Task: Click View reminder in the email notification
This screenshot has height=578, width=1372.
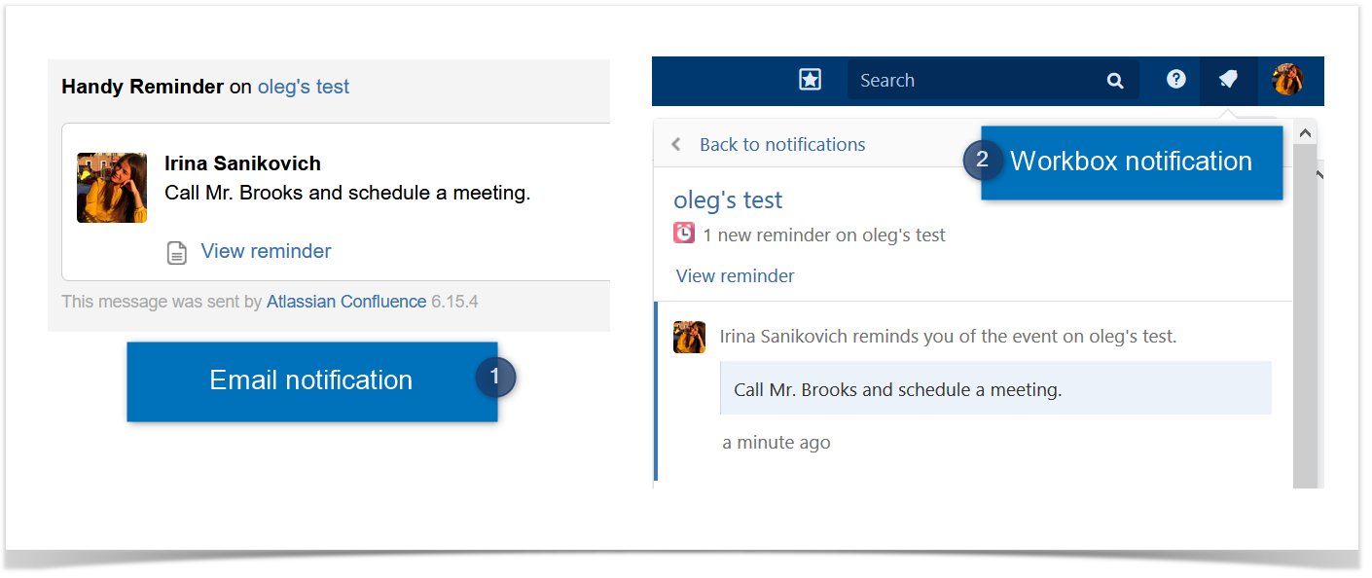Action: 265,251
